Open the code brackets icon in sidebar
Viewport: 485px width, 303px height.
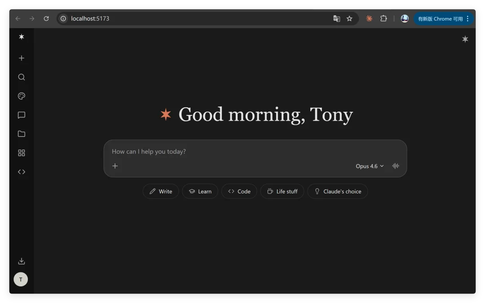pos(21,172)
